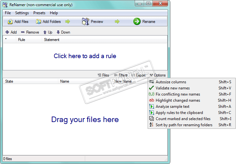The width and height of the screenshot is (236, 164).
Task: Click the Count marked files checkbox icon
Action: [152, 118]
